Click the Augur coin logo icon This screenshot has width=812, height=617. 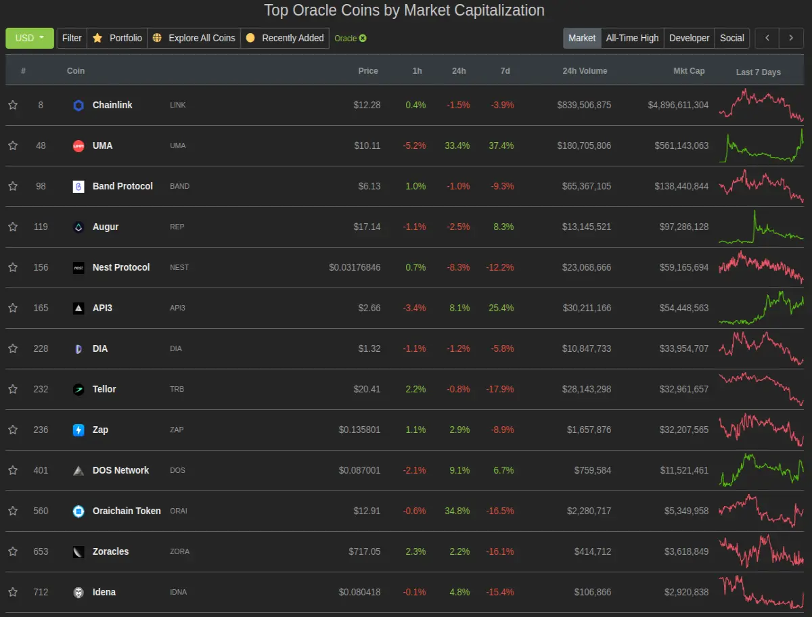click(x=78, y=227)
